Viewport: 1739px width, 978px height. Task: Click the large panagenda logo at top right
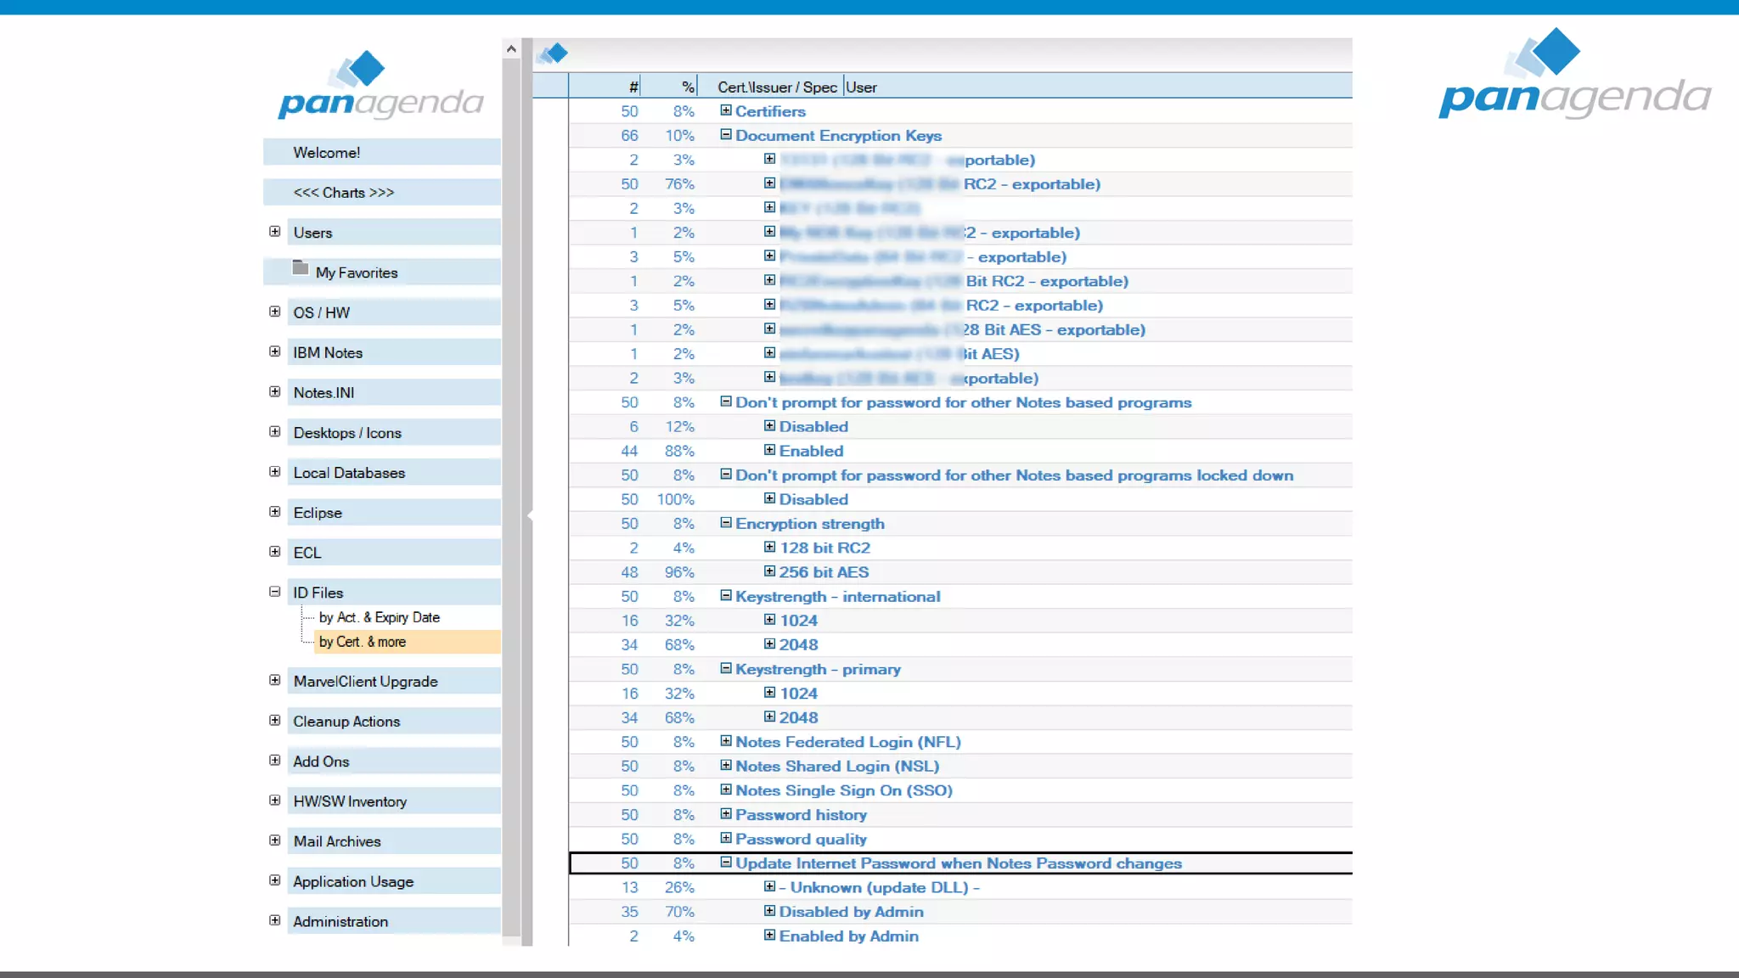pyautogui.click(x=1573, y=75)
